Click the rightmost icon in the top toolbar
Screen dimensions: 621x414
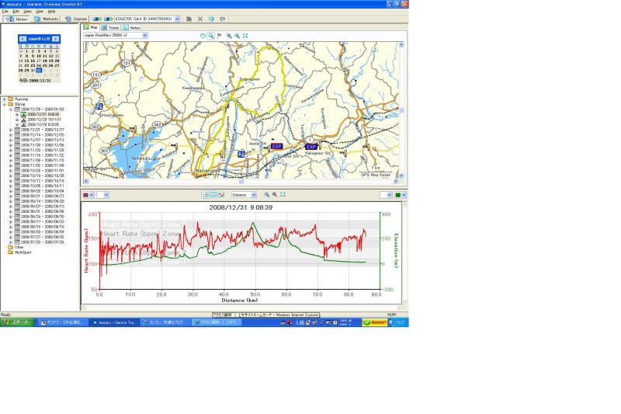pyautogui.click(x=223, y=19)
